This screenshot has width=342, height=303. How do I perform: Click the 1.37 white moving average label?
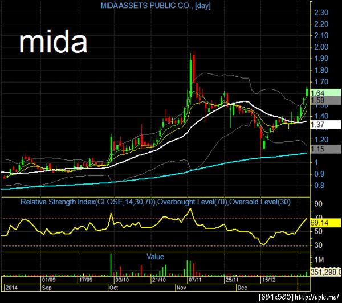click(x=325, y=125)
